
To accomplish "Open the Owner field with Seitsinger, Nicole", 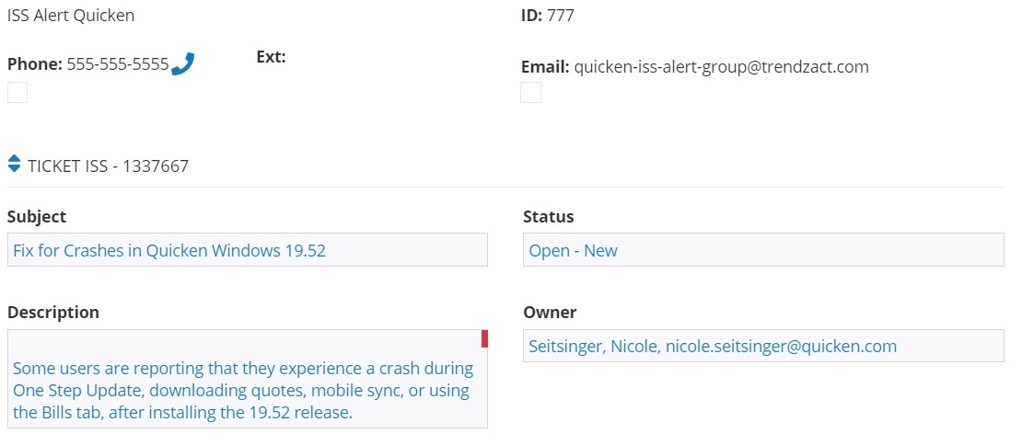I will [x=762, y=346].
